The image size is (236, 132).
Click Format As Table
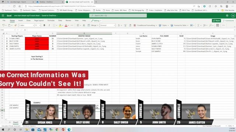180,25
